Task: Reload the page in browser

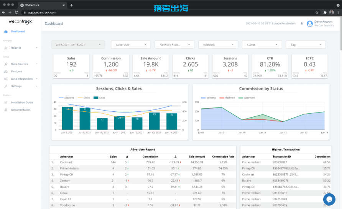Action: tap(16, 12)
